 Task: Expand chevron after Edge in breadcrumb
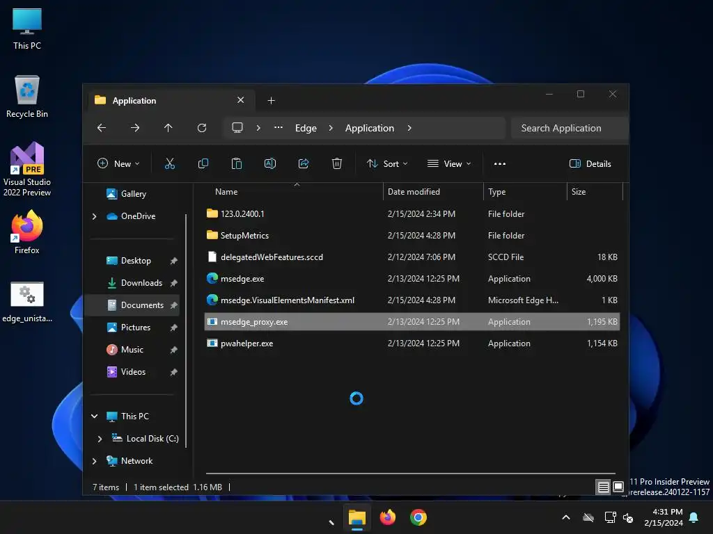click(331, 128)
